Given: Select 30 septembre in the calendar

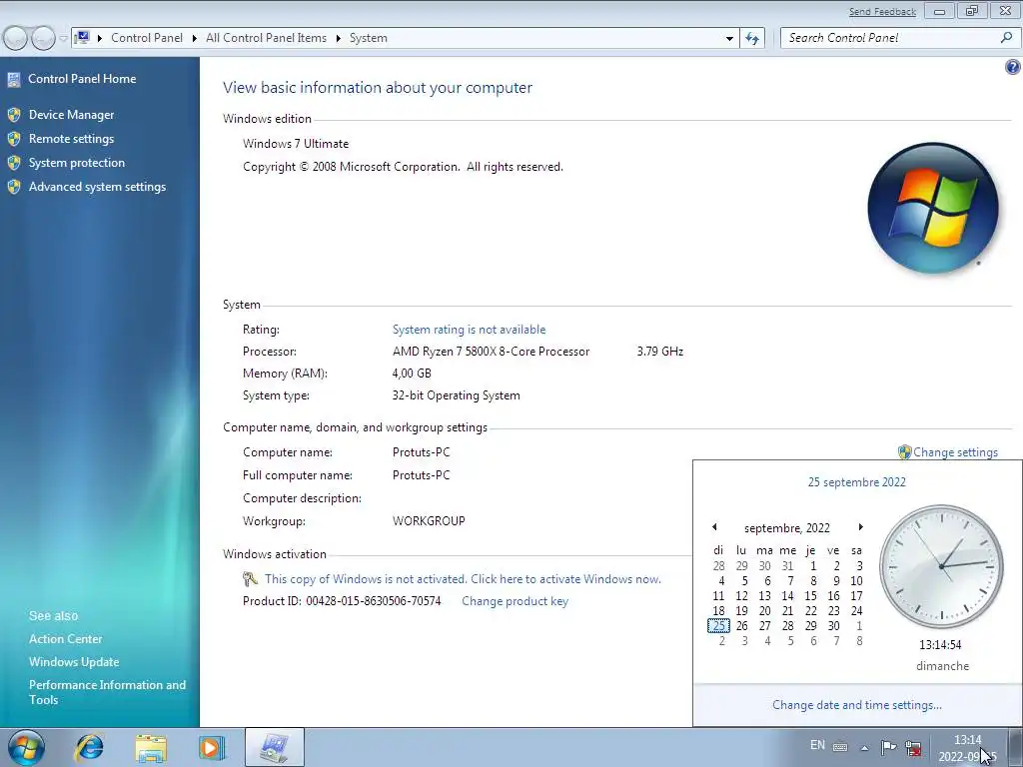Looking at the screenshot, I should 833,626.
